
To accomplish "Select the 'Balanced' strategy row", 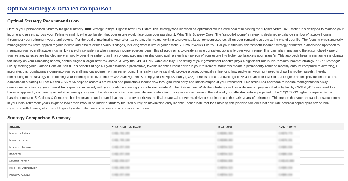I will click(15, 154).
